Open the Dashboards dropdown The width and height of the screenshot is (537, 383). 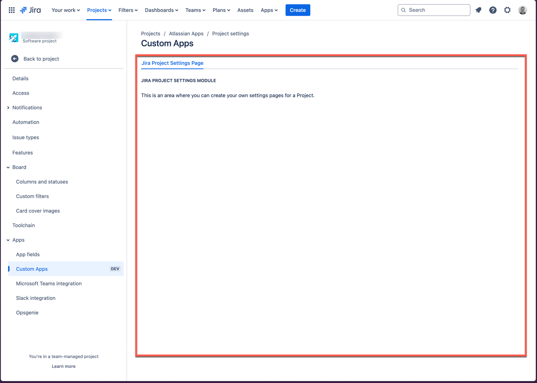(x=161, y=10)
